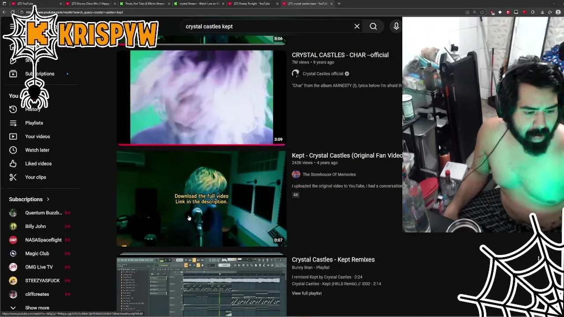The height and width of the screenshot is (317, 564).
Task: Bookmark page with star icon
Action: (x=483, y=12)
